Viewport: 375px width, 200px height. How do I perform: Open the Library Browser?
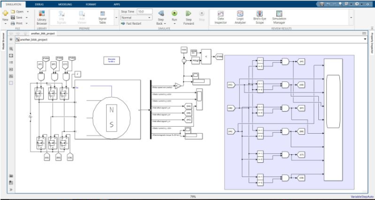coord(42,18)
